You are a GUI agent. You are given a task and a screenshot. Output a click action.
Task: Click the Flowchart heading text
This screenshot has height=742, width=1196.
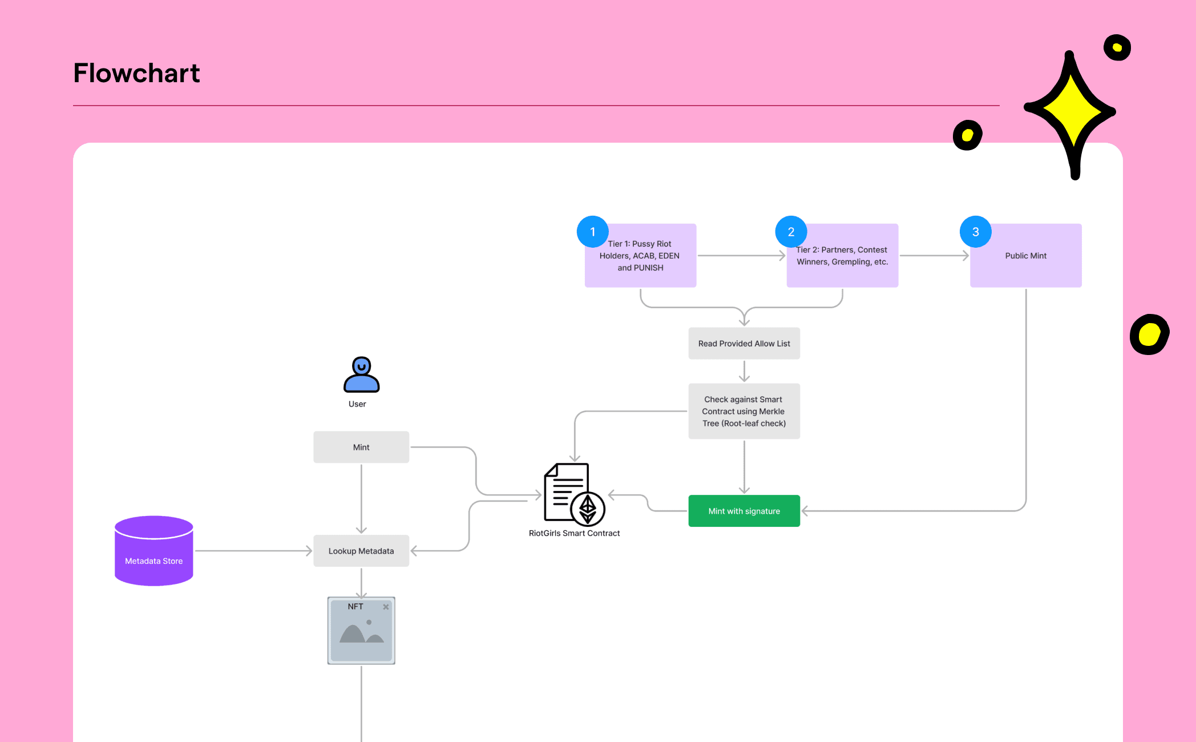(x=137, y=73)
